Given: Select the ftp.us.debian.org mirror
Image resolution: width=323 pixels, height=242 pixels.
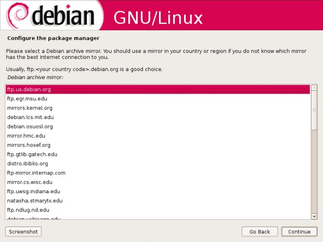Looking at the screenshot, I should pos(29,90).
